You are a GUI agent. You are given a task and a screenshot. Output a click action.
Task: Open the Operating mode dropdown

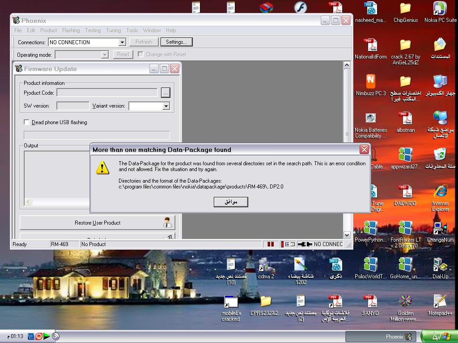(105, 54)
